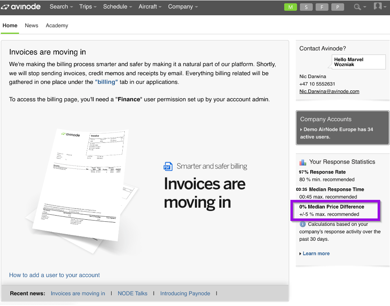The width and height of the screenshot is (390, 306).
Task: Click the PDF icon beside Smarter and safer billing
Action: click(168, 166)
